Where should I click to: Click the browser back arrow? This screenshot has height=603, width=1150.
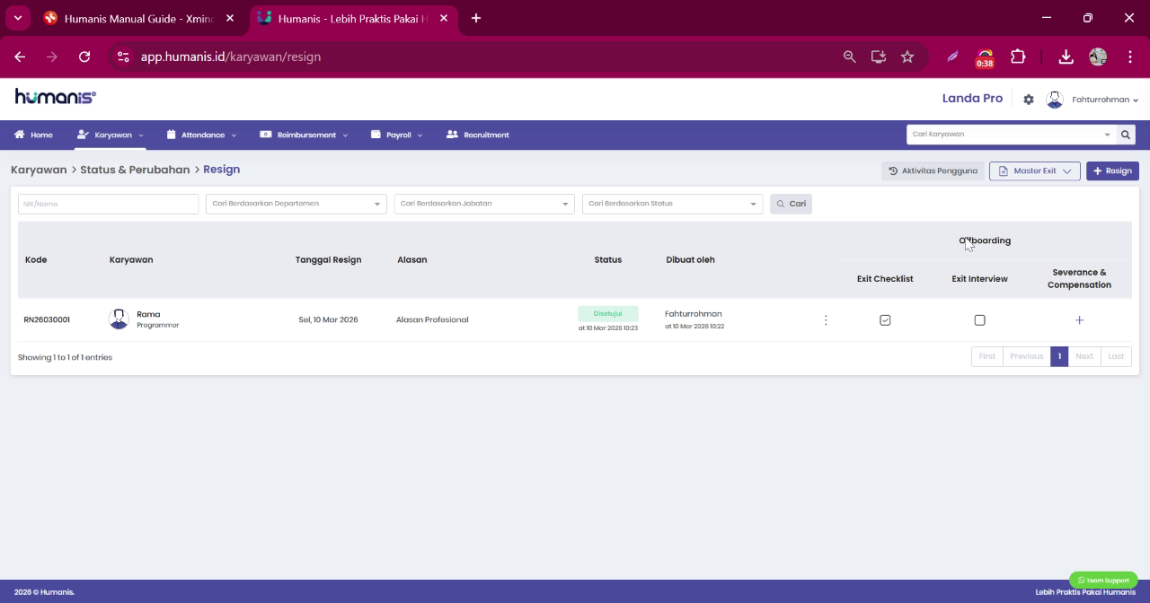20,57
